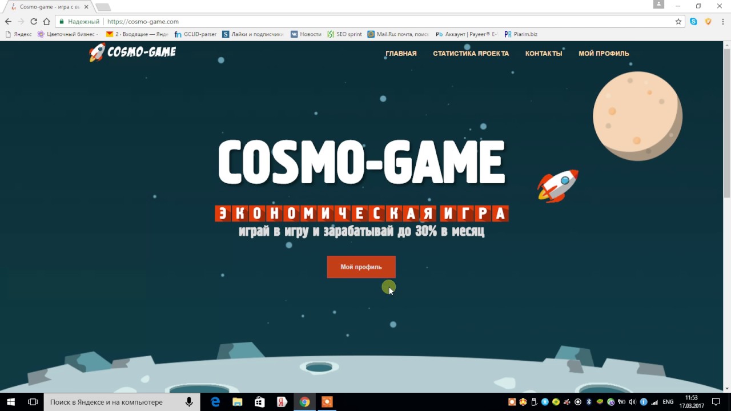Click the microphone voice search icon
This screenshot has height=411, width=731.
pos(189,402)
